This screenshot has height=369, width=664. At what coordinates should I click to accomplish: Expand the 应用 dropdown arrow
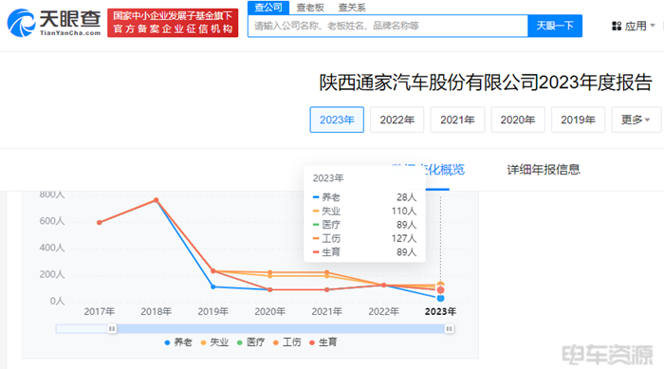pos(653,26)
